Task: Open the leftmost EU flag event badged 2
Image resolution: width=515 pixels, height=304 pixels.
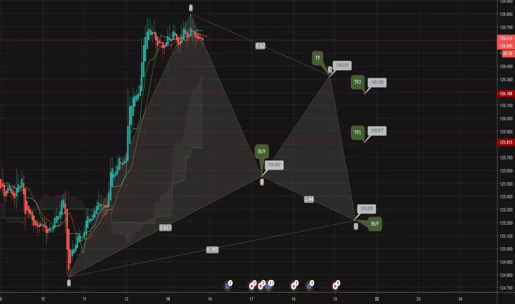Action: pyautogui.click(x=227, y=286)
